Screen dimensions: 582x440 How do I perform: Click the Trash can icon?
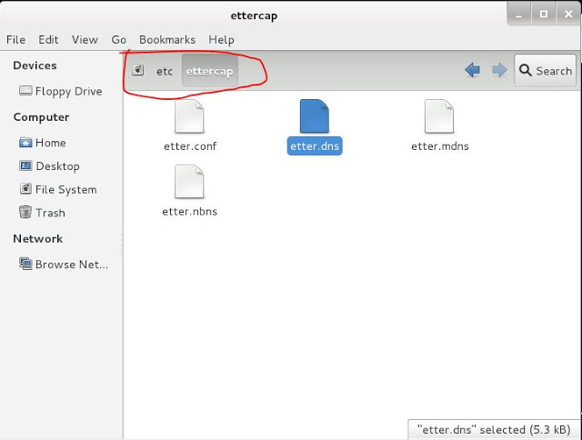pos(25,212)
